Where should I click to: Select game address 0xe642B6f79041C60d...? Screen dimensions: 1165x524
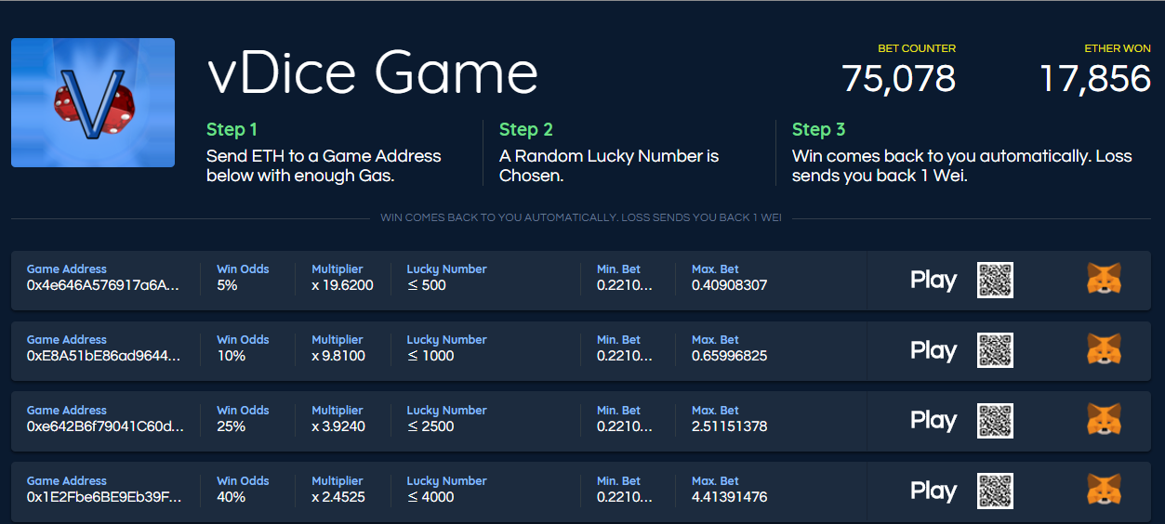105,426
